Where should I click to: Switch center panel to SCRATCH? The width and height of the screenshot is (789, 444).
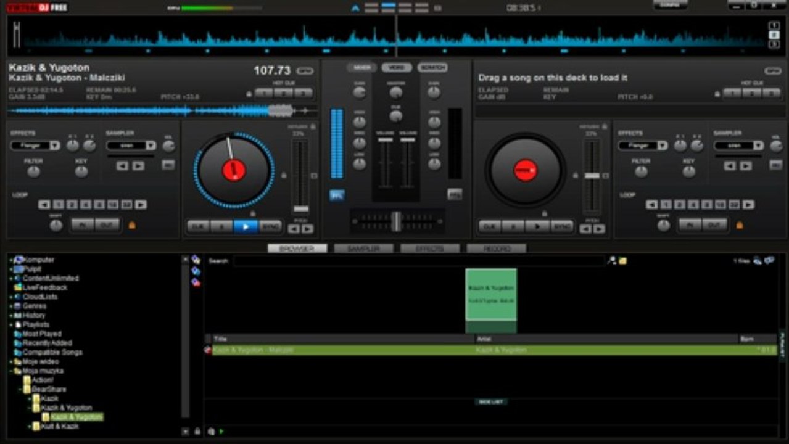tap(432, 67)
